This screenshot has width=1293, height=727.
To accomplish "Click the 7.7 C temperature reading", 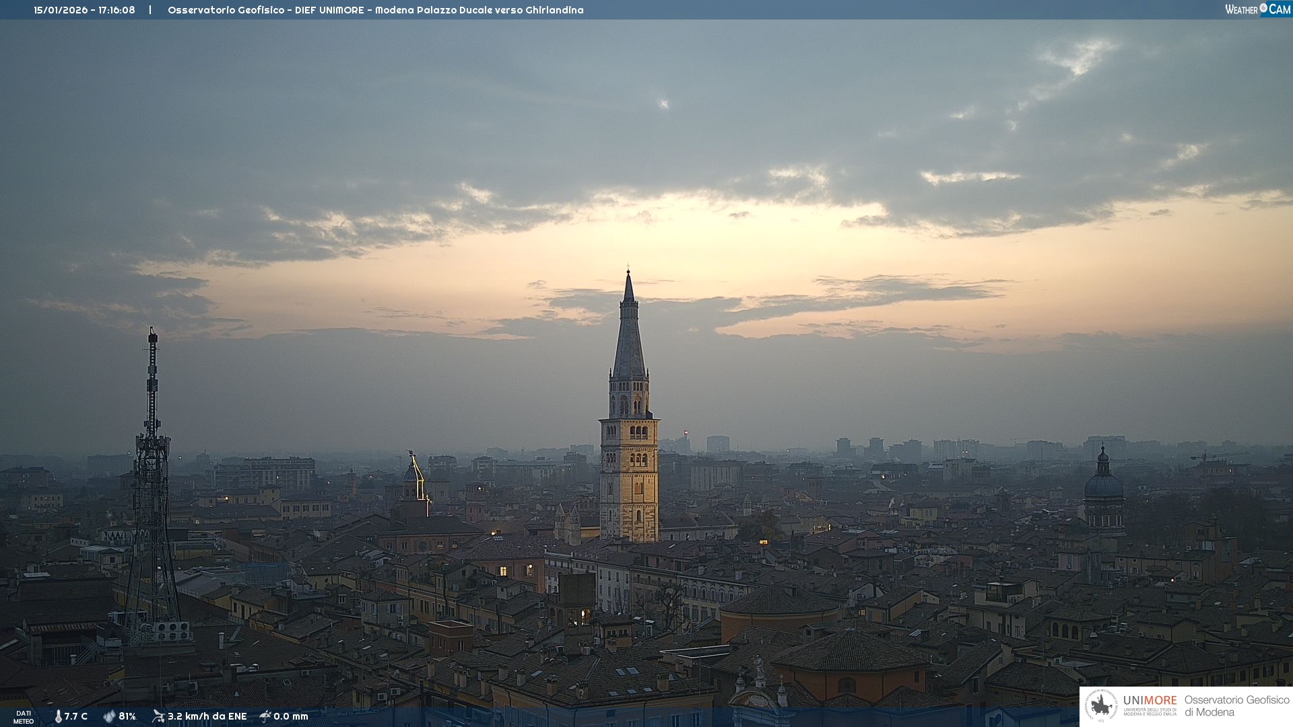I will coord(76,716).
